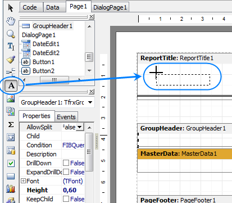Toggle the DrillDown checkbox
Viewport: 232px width, 203px height.
tap(66, 163)
